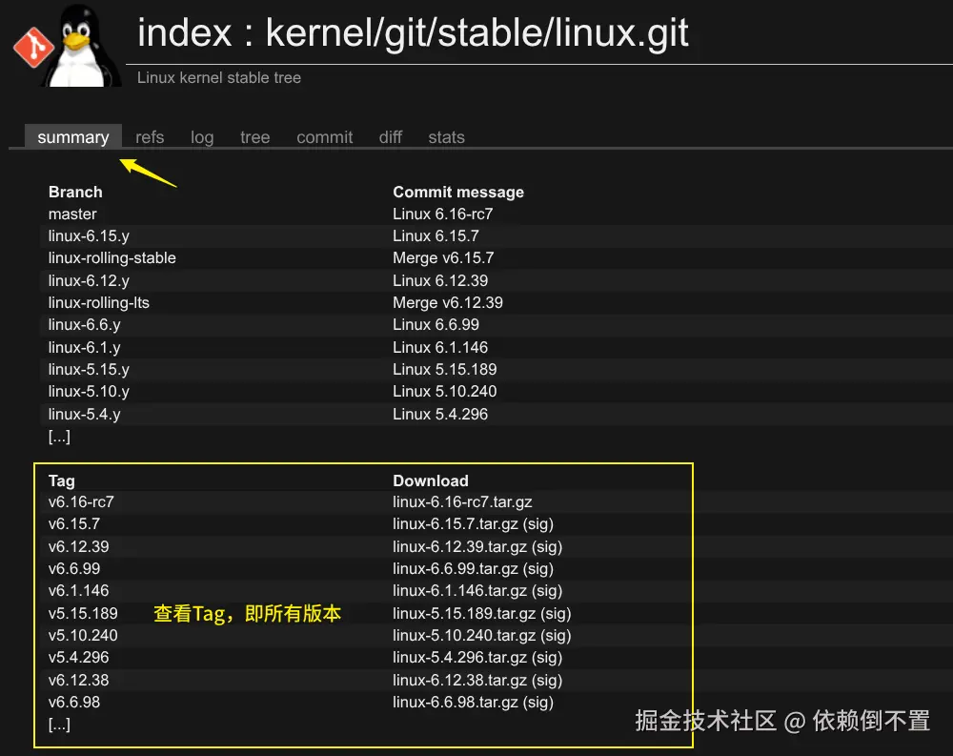This screenshot has height=756, width=953.
Task: Select the tree tab
Action: [254, 137]
